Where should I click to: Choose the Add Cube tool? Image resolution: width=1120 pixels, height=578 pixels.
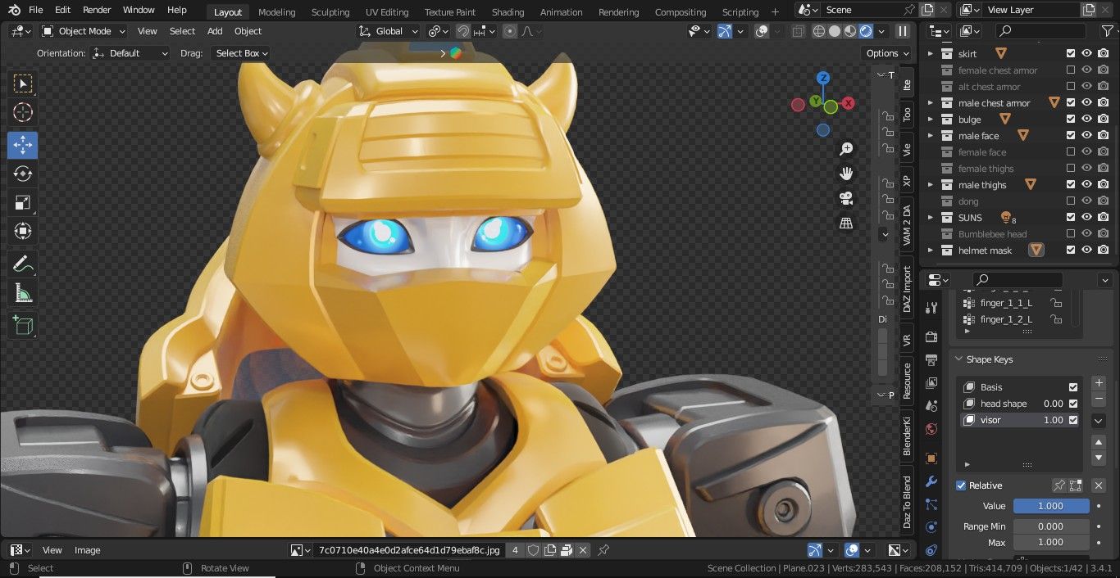[23, 325]
